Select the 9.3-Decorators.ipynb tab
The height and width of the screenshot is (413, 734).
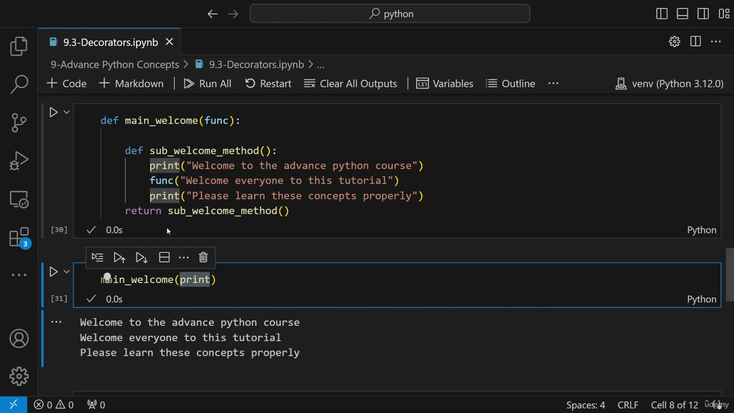click(x=110, y=42)
